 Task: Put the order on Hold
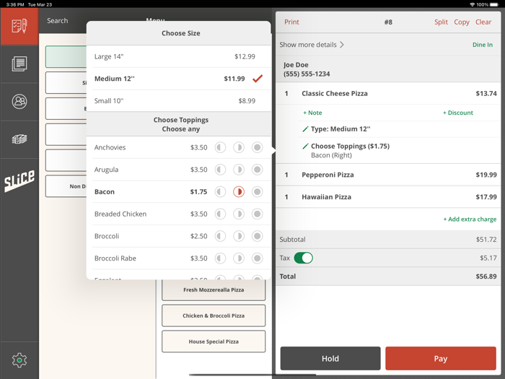330,358
